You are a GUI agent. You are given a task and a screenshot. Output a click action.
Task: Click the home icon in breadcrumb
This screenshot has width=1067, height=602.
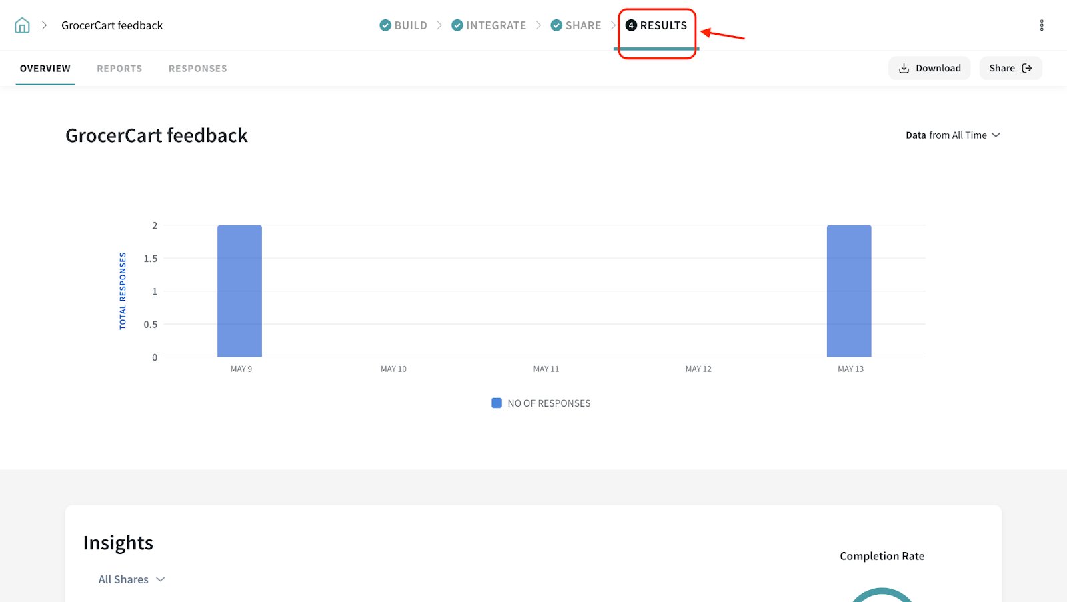pos(22,25)
